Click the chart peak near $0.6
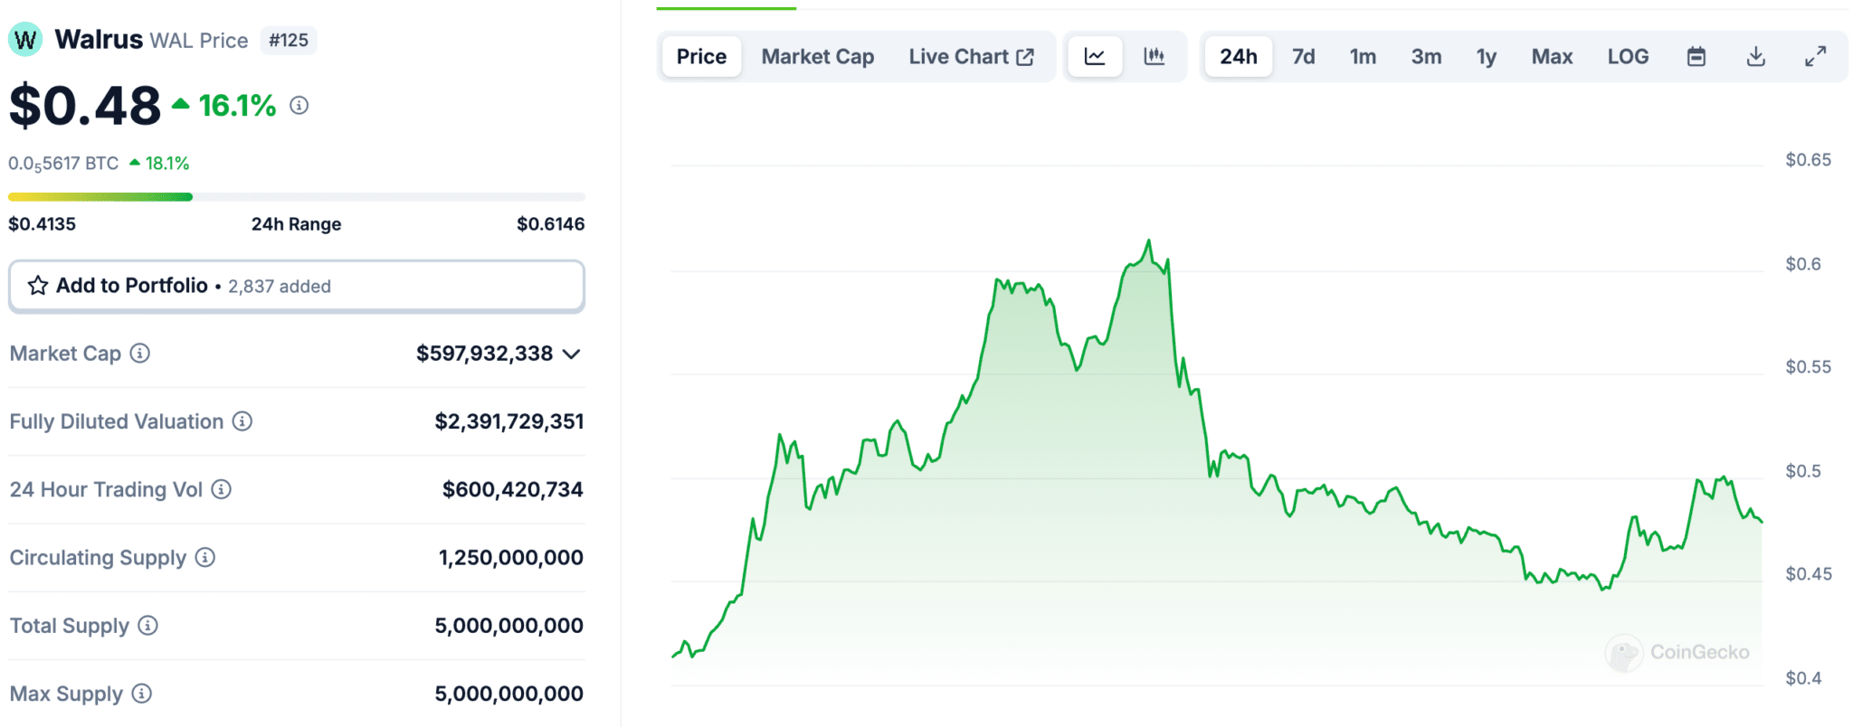The image size is (1853, 727). click(x=1149, y=241)
